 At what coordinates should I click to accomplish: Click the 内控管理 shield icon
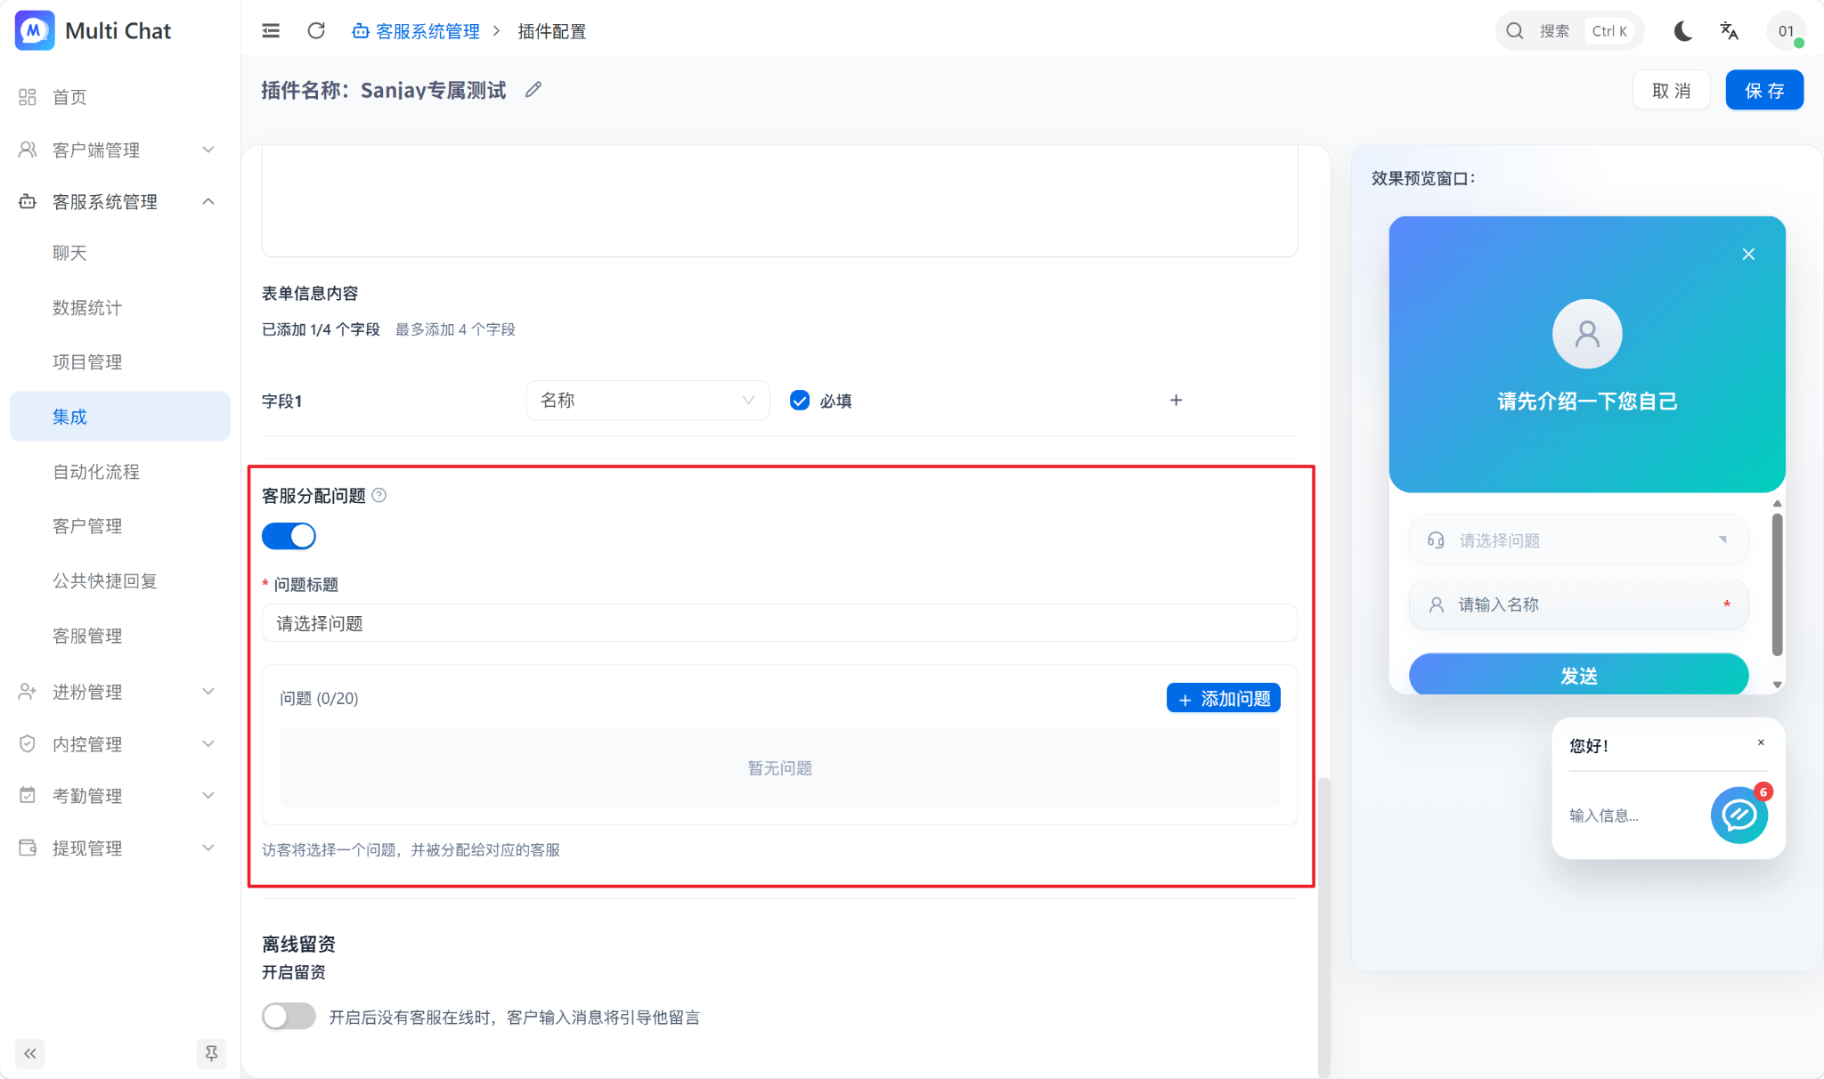[28, 744]
